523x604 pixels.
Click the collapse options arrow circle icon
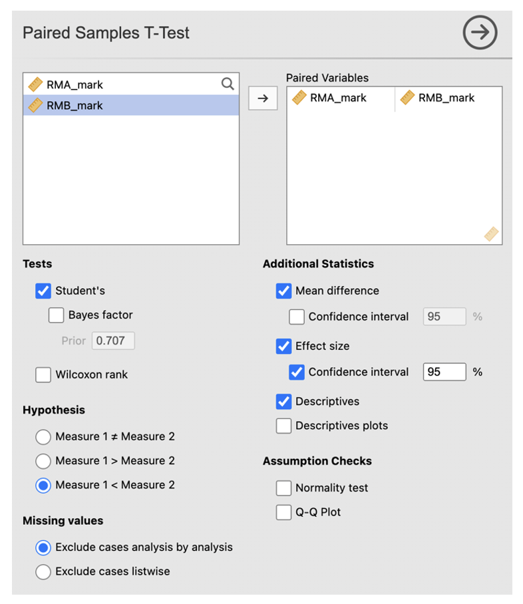tap(480, 33)
